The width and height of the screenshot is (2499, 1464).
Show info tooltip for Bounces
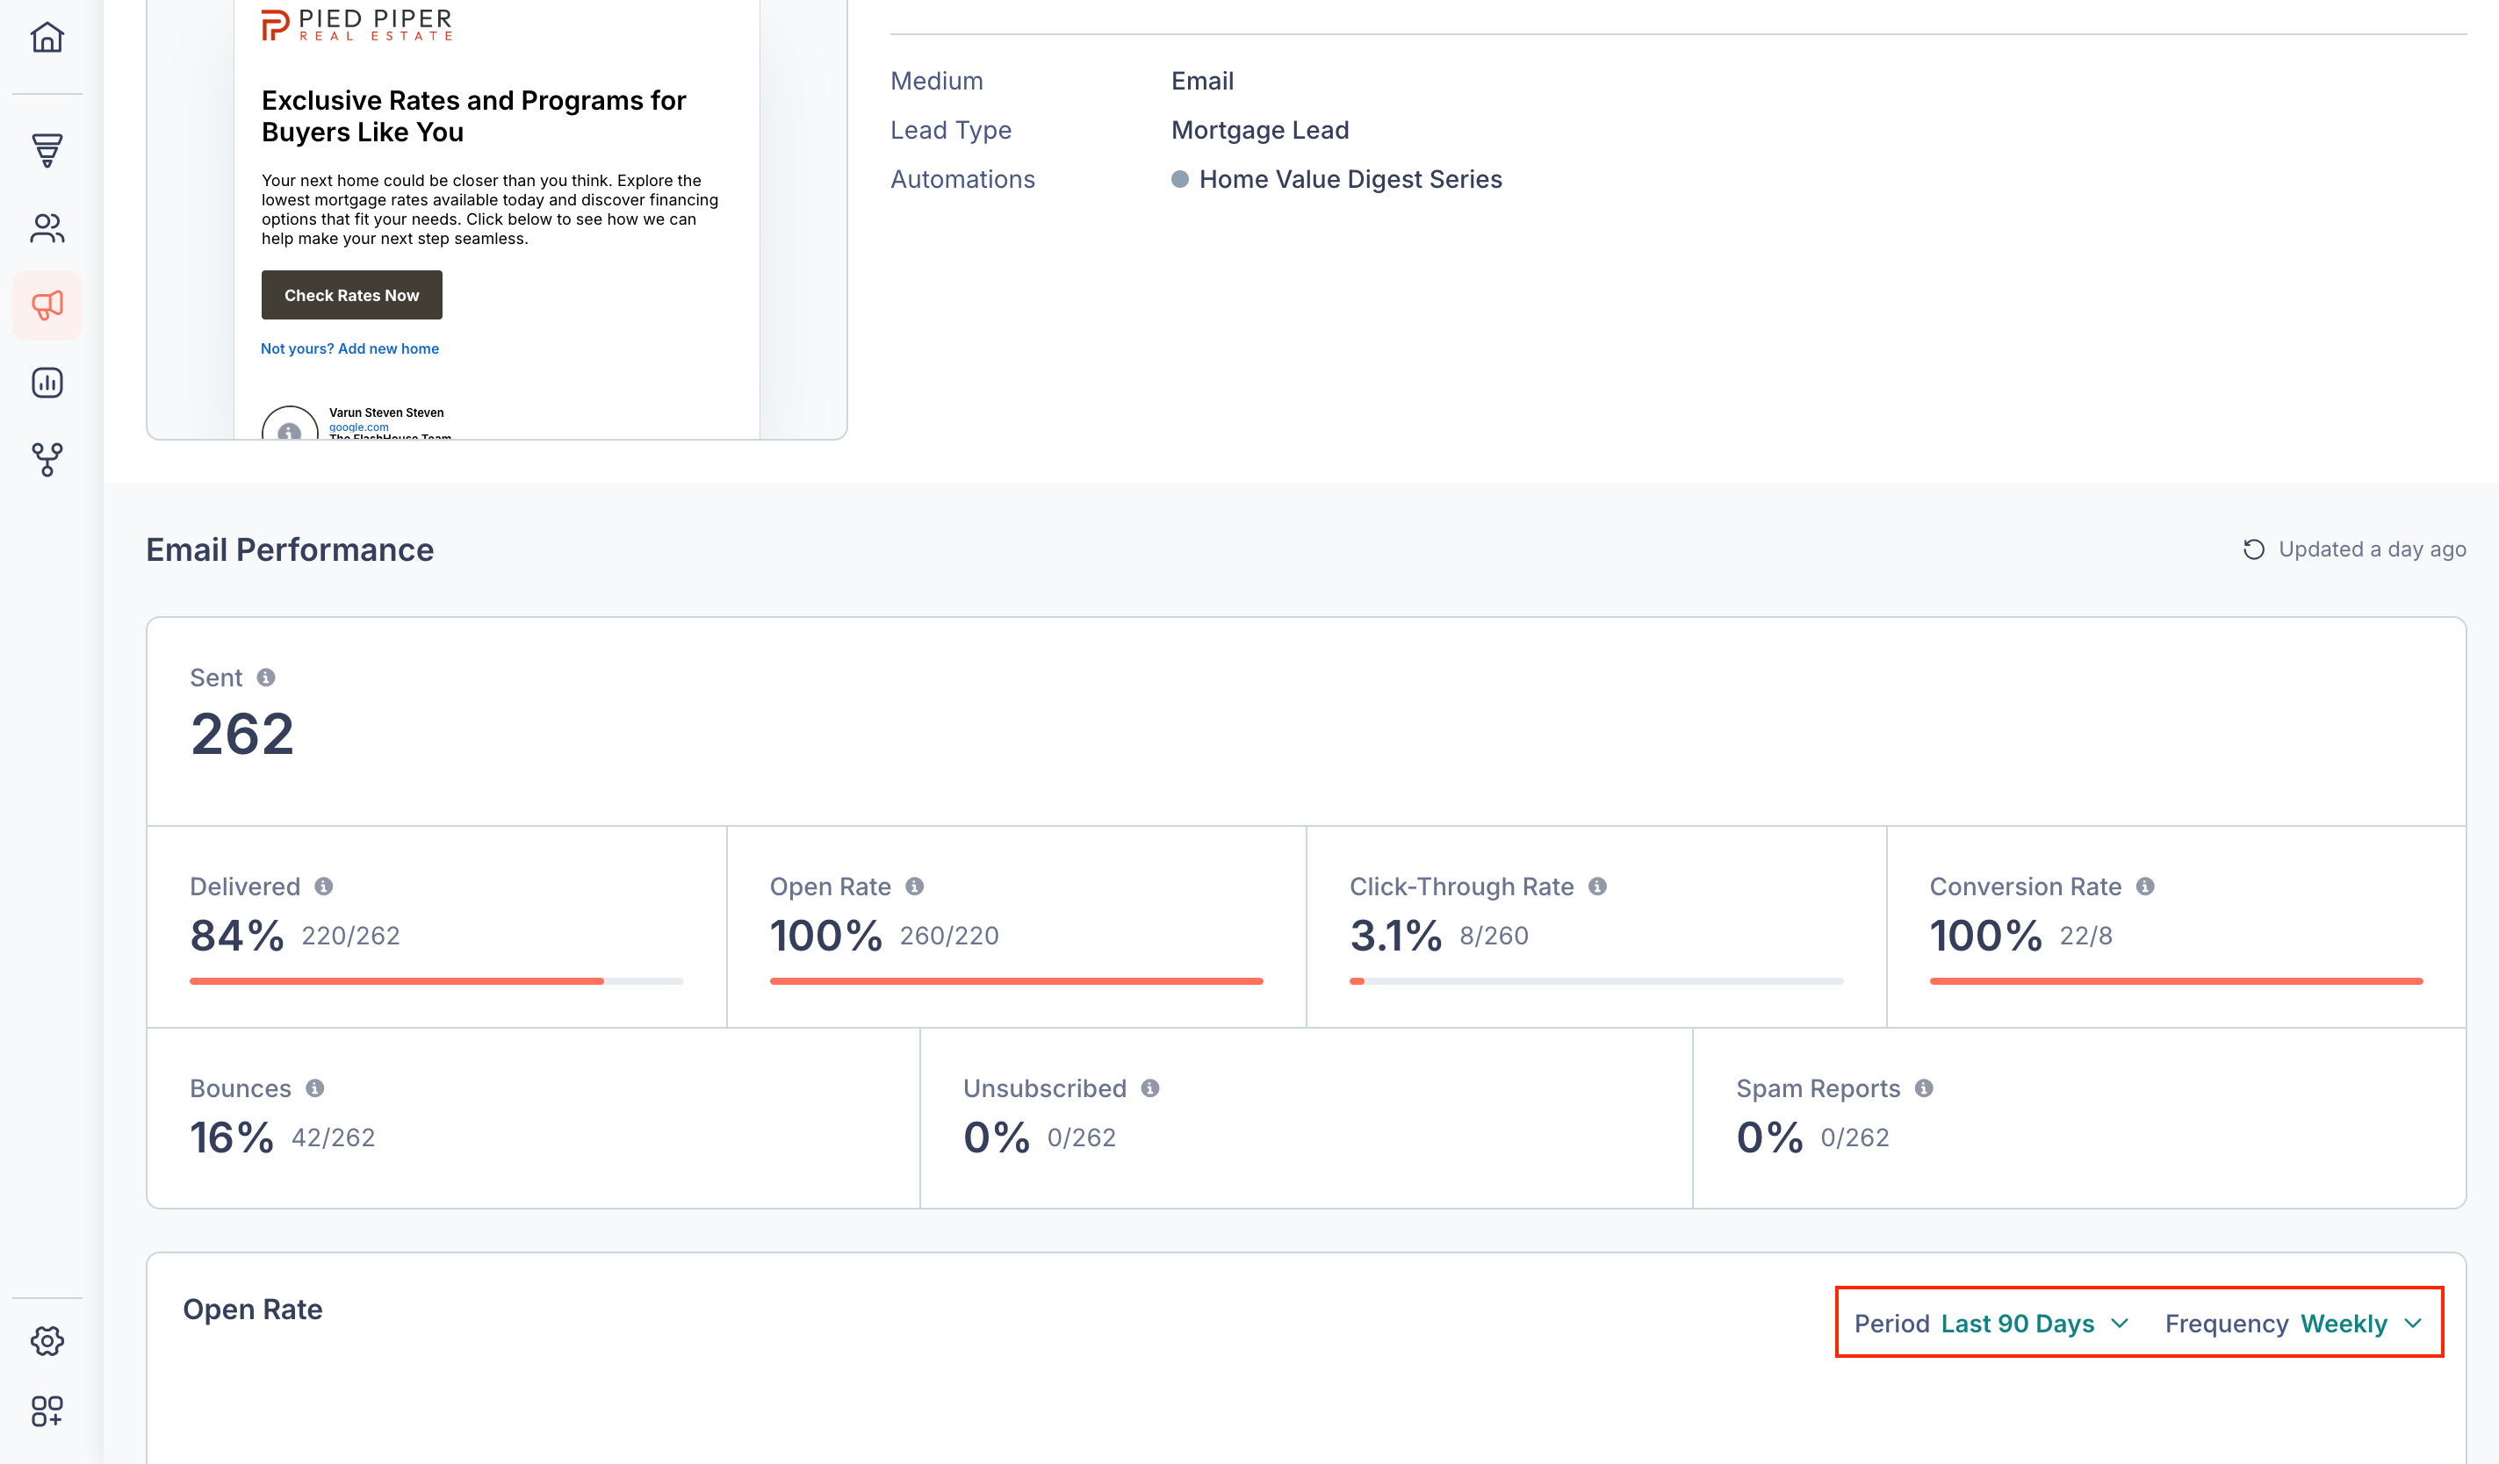tap(314, 1088)
